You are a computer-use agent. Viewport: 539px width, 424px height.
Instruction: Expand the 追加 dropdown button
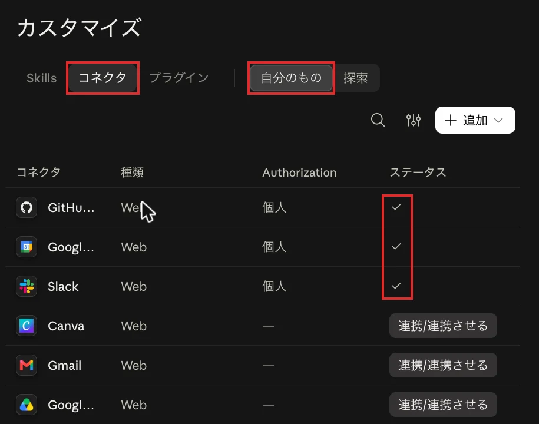[x=475, y=120]
